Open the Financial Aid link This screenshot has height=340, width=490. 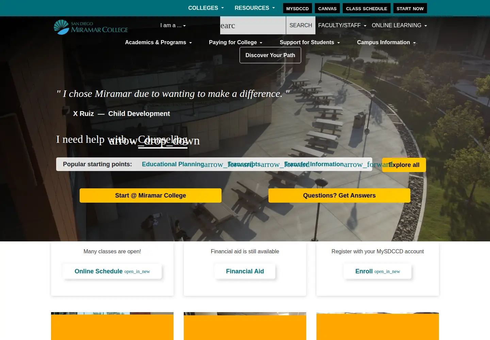(x=245, y=271)
